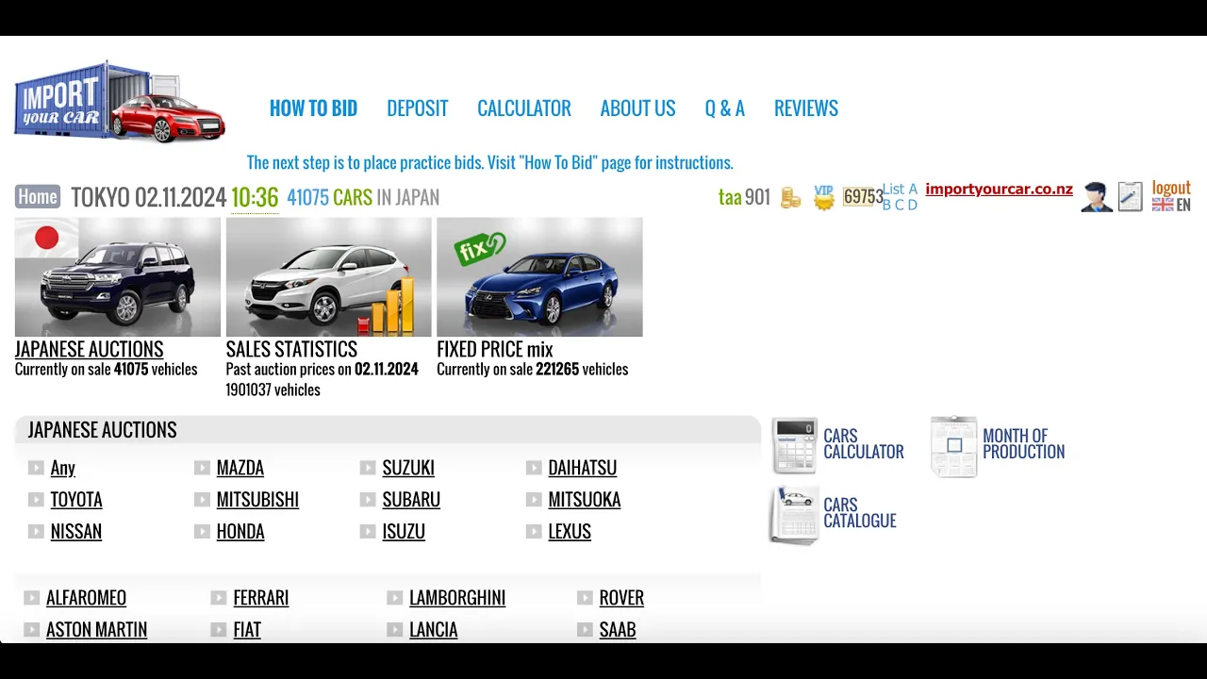The height and width of the screenshot is (679, 1207).
Task: Select the LEXUS make link
Action: pyautogui.click(x=570, y=532)
